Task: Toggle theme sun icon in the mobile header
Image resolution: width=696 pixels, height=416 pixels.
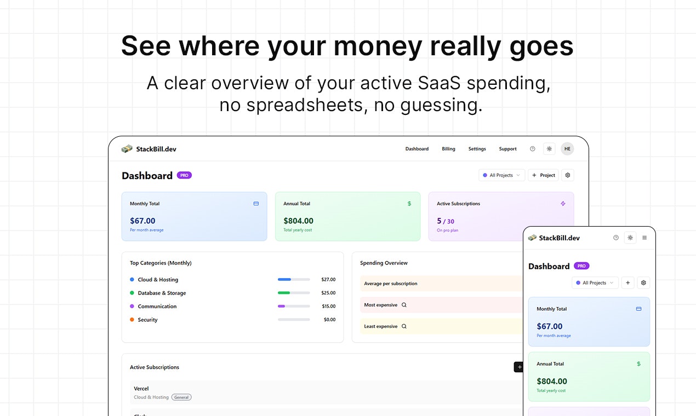Action: [630, 238]
